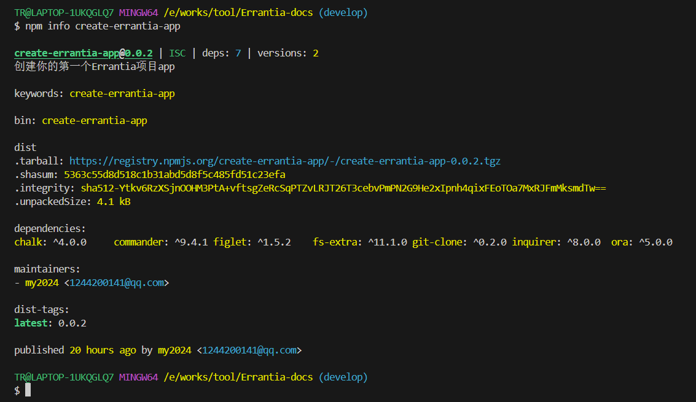Select the chalk ^4.0.0 dependency

[x=50, y=242]
